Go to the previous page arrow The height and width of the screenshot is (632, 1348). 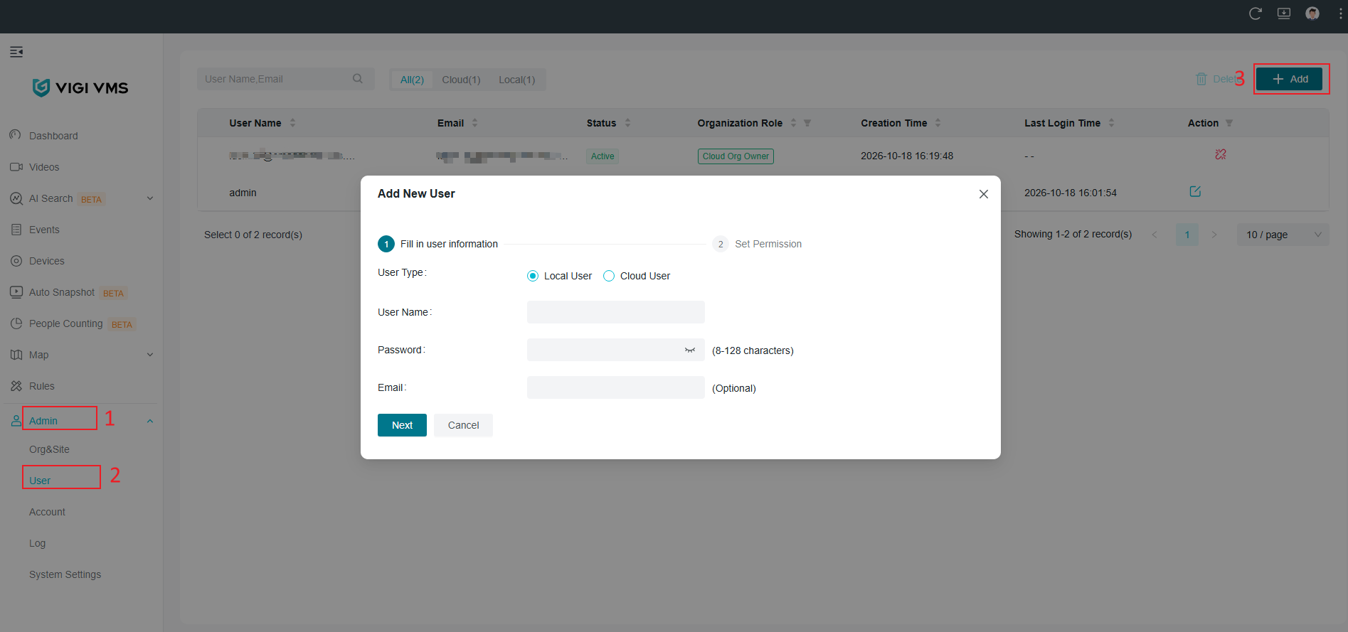point(1155,235)
